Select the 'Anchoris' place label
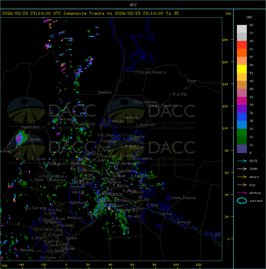This screenshot has width=266, height=269. [x=75, y=218]
